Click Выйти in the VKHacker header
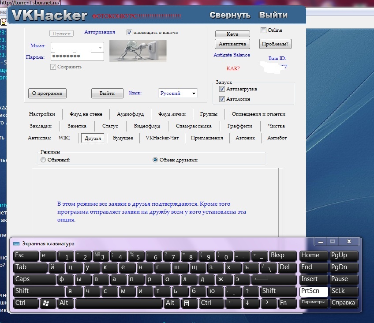 tap(273, 15)
